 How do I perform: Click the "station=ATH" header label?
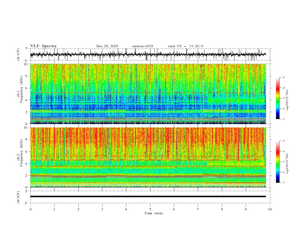tap(142, 46)
